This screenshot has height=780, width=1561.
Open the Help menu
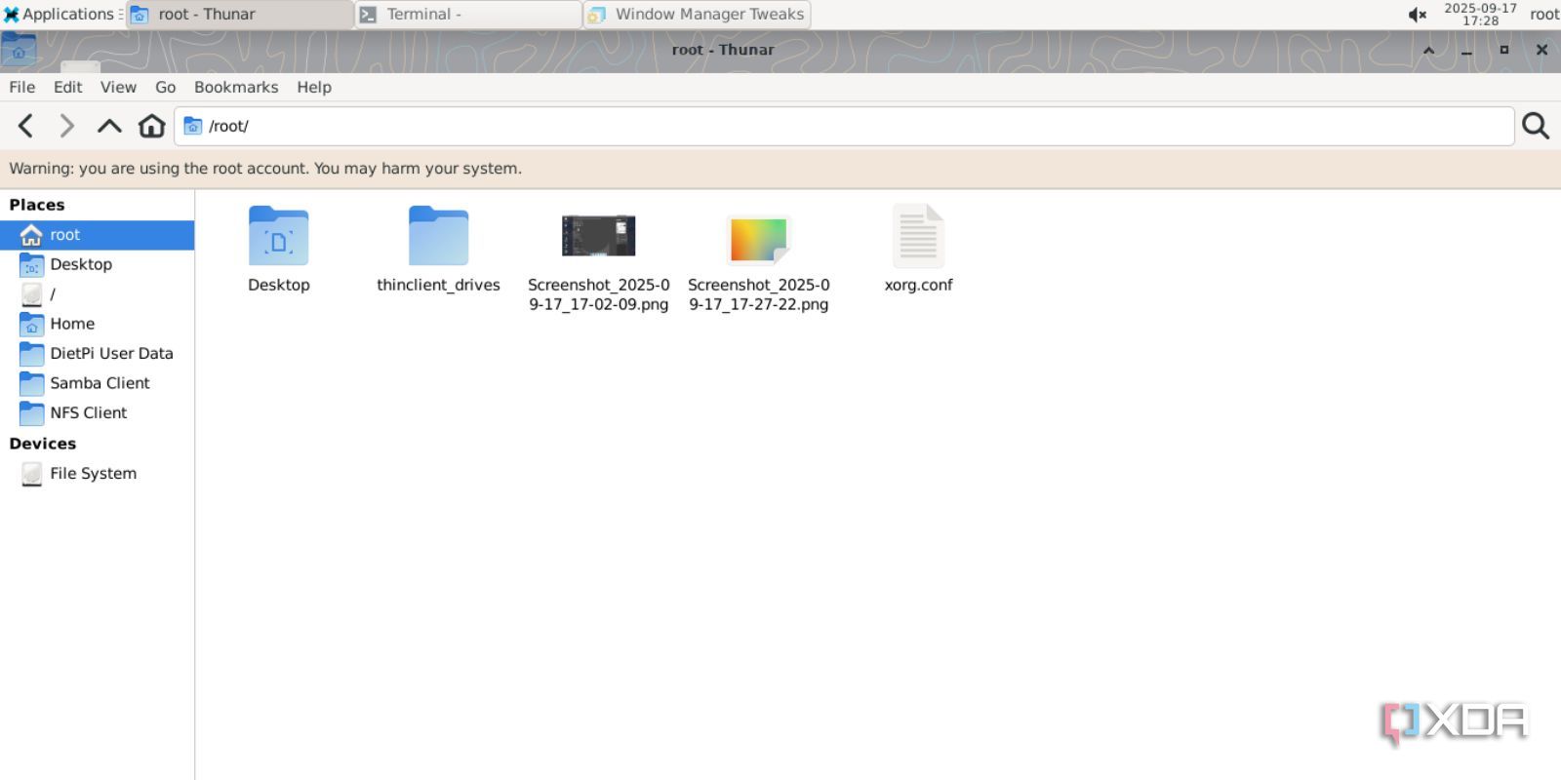pyautogui.click(x=314, y=87)
